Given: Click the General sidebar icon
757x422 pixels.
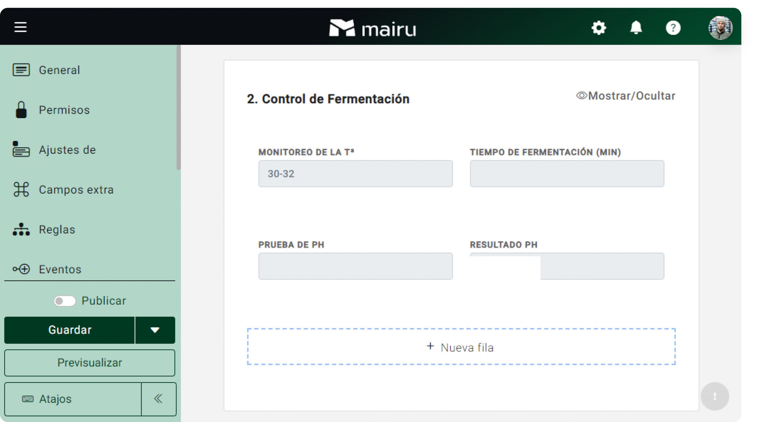Looking at the screenshot, I should tap(21, 70).
